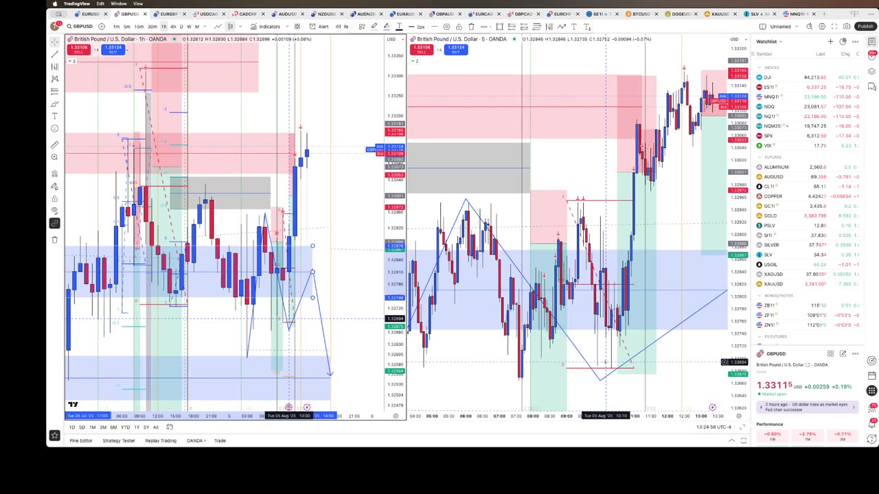The image size is (879, 494).
Task: Switch to the 5m timeframe
Action: click(127, 27)
